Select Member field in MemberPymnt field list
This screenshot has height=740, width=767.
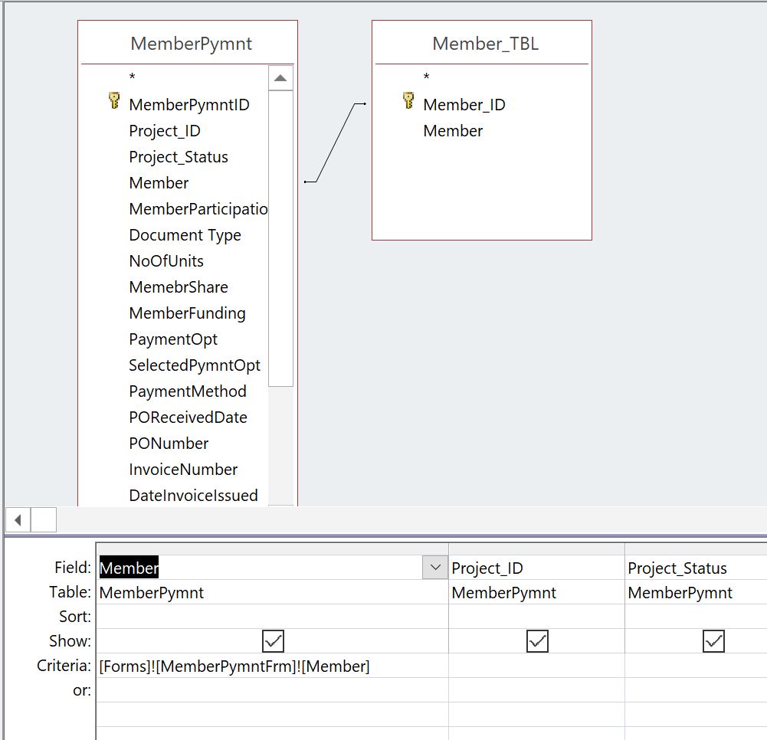coord(159,183)
